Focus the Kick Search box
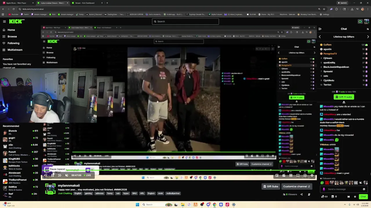This screenshot has width=371, height=208. (185, 21)
